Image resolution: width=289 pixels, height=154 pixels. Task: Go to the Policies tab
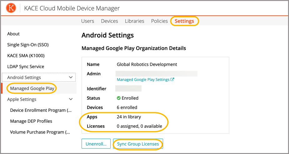pyautogui.click(x=159, y=21)
